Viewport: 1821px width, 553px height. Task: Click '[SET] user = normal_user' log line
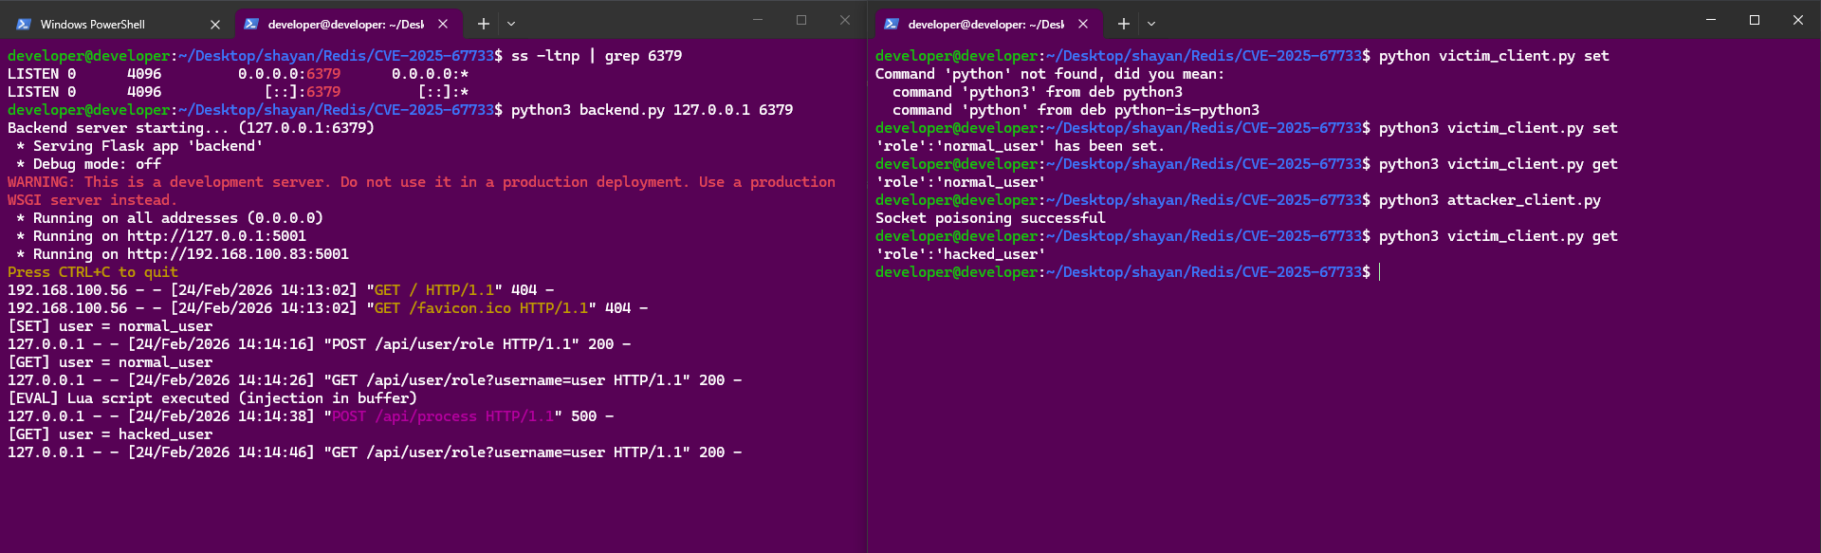(x=110, y=326)
